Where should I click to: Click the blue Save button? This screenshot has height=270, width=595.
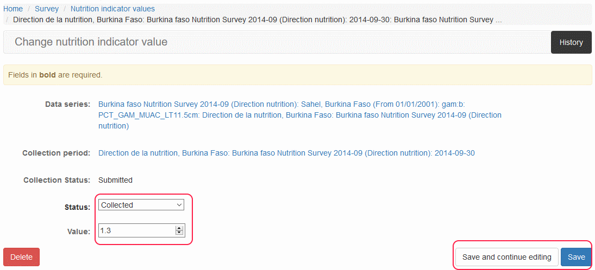click(576, 257)
